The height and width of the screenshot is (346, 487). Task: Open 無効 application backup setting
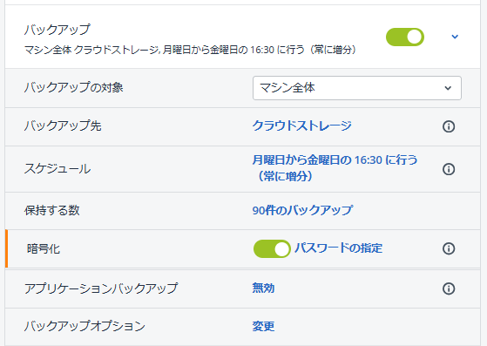[x=263, y=288]
